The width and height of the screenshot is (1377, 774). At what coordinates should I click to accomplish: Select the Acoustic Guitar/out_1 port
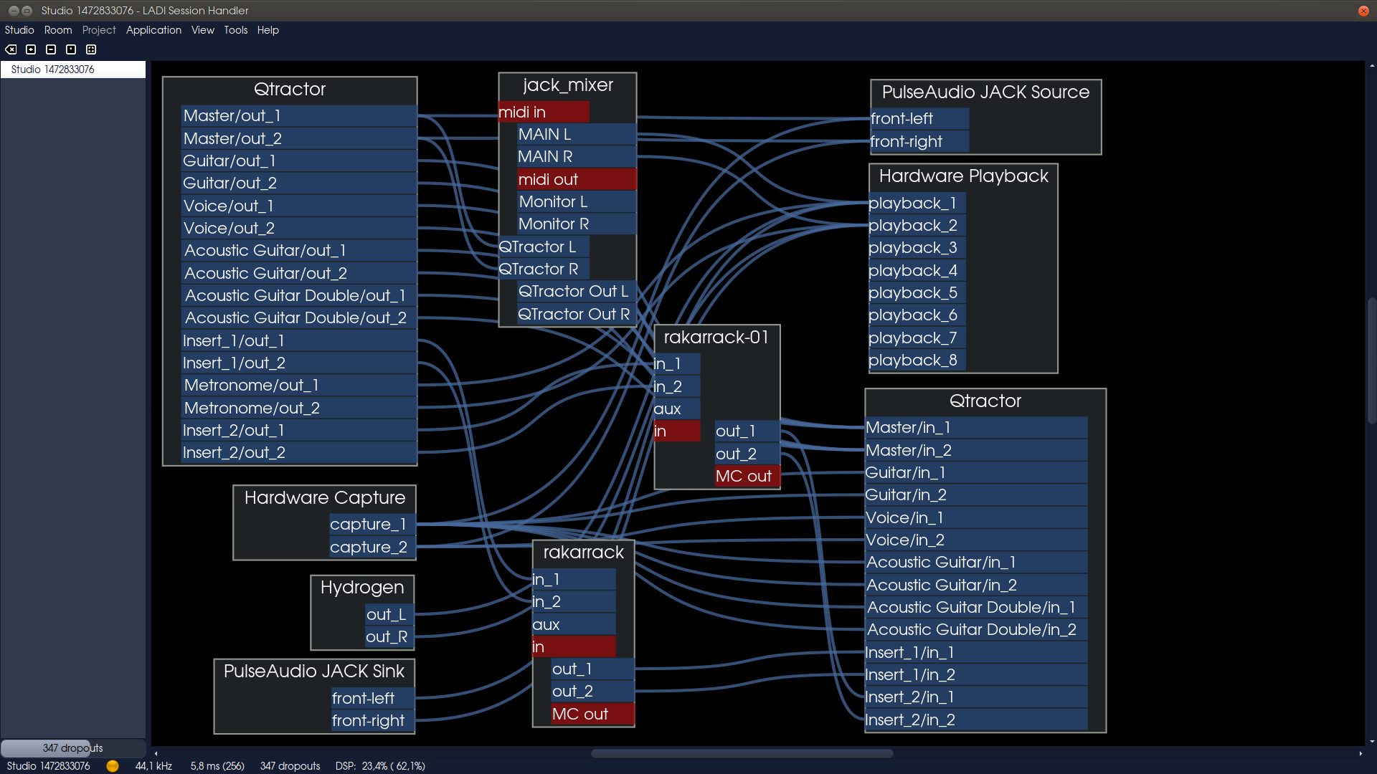[x=299, y=251]
